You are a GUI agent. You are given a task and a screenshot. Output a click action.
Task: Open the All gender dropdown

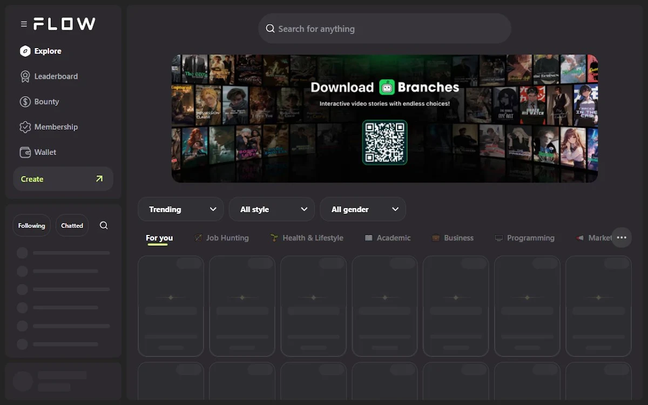pos(363,210)
